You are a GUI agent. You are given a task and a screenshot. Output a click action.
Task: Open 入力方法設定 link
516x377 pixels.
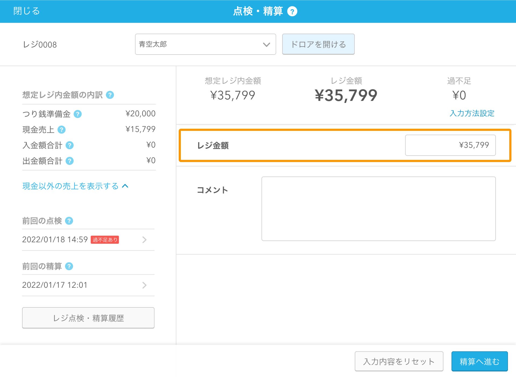pyautogui.click(x=472, y=113)
